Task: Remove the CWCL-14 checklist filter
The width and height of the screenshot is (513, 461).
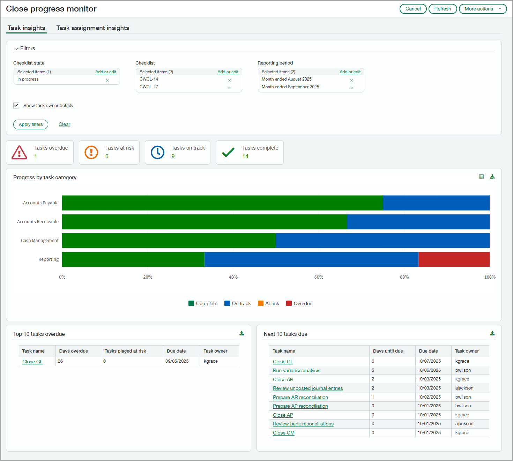Action: (229, 80)
